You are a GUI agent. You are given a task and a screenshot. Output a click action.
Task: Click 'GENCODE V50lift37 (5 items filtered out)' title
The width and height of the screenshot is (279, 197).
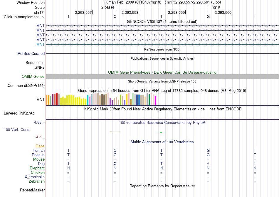[162, 21]
